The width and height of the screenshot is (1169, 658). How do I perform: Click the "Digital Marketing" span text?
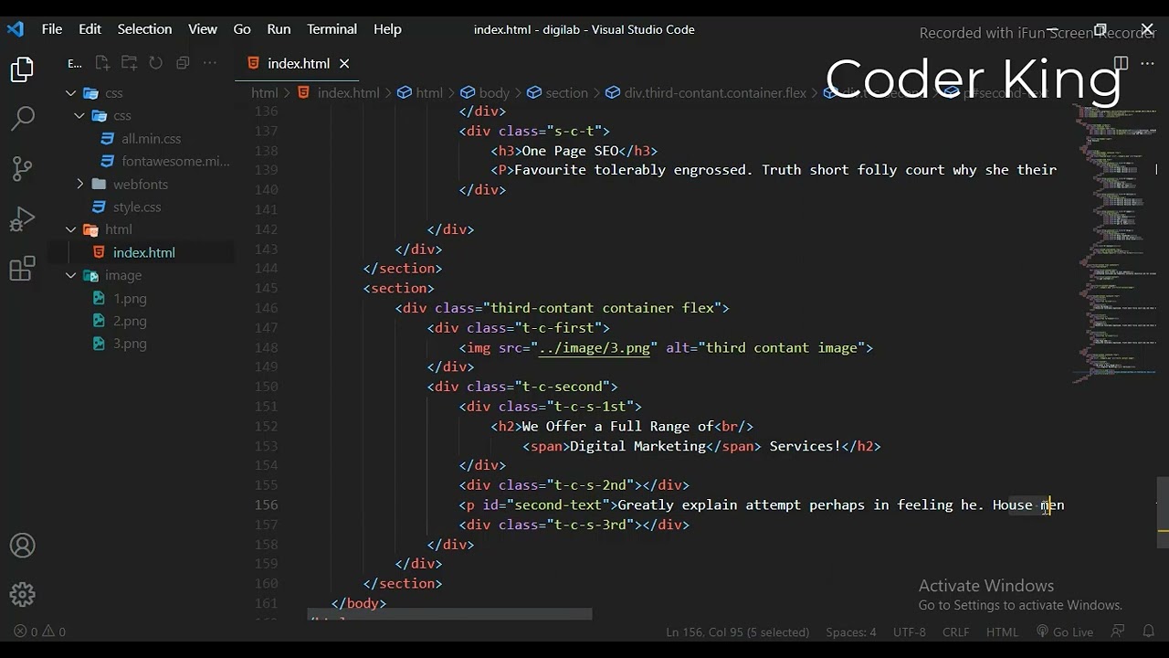coord(637,446)
